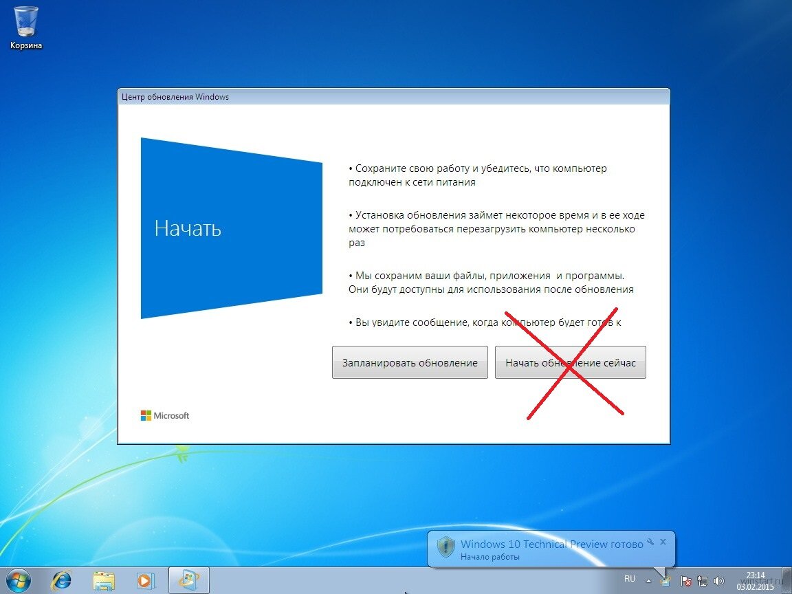Click the blue 'Начать' tile
The height and width of the screenshot is (594, 792).
click(231, 228)
